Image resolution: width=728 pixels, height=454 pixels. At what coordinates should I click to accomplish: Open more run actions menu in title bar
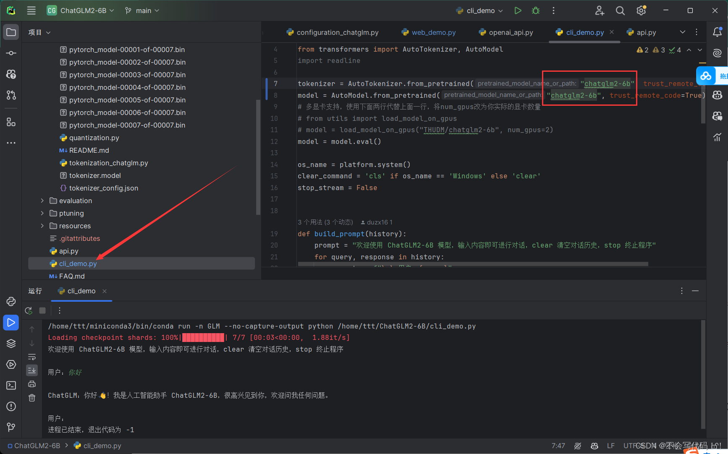click(x=553, y=10)
